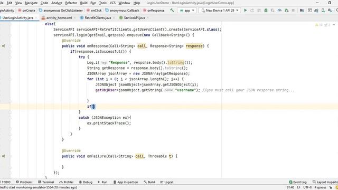Click the UTF-8 encoding status entry
Viewport: 338px width, 190px height.
pyautogui.click(x=307, y=187)
